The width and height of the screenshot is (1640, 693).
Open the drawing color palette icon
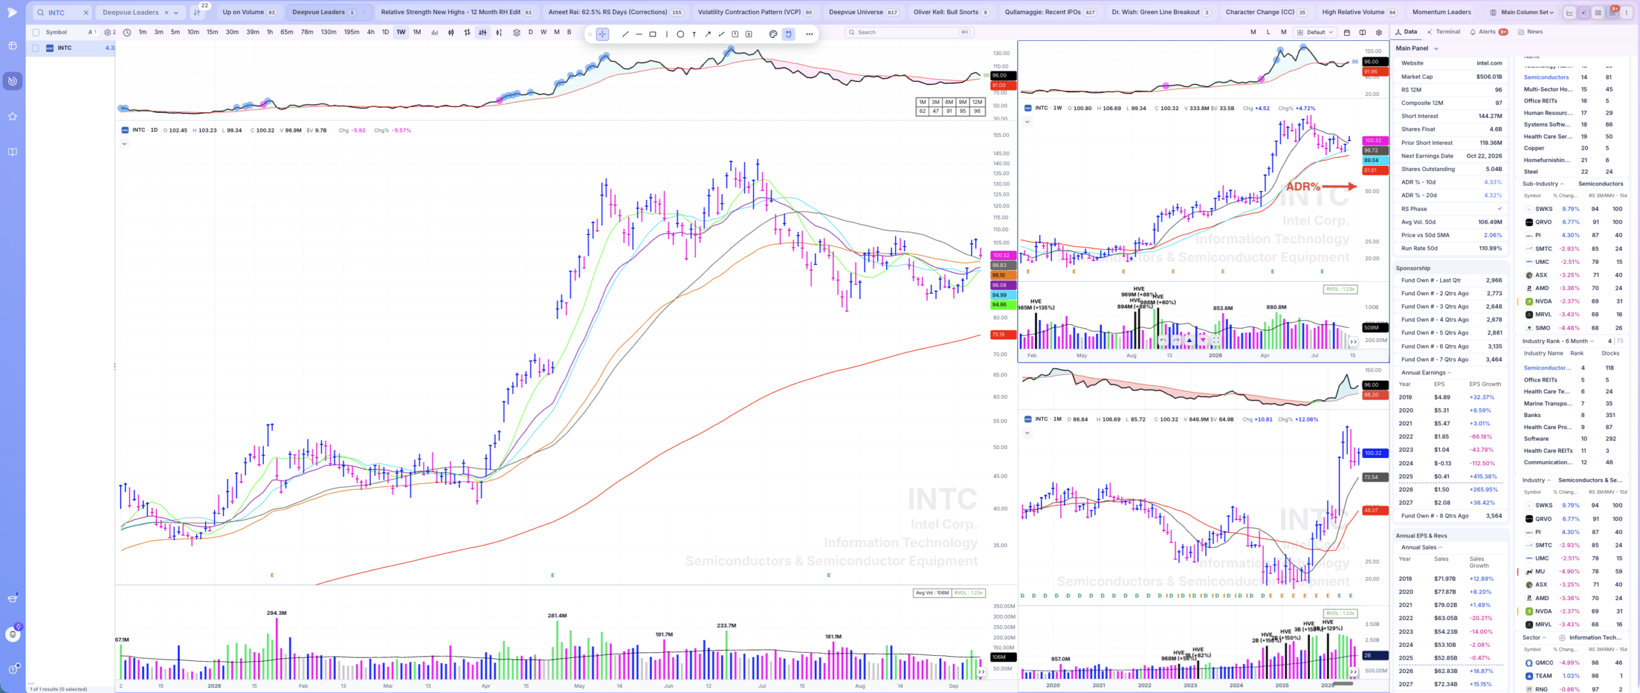[x=773, y=34]
